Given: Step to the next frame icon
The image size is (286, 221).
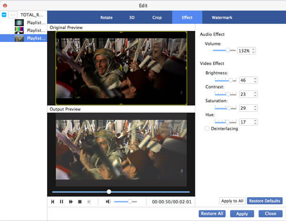Looking at the screenshot, I should coord(89,201).
